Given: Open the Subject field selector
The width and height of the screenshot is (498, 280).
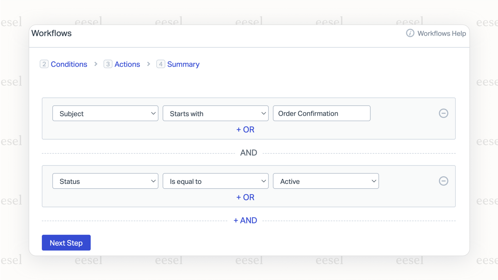Looking at the screenshot, I should coord(105,113).
